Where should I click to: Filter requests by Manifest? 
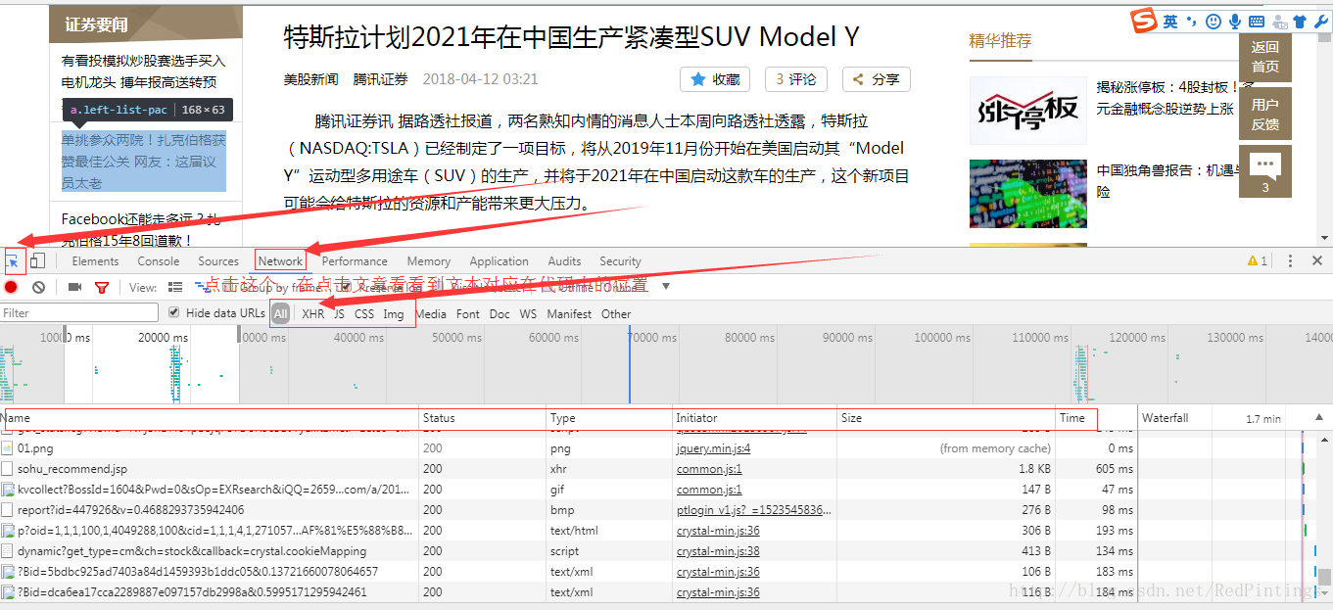click(x=569, y=313)
